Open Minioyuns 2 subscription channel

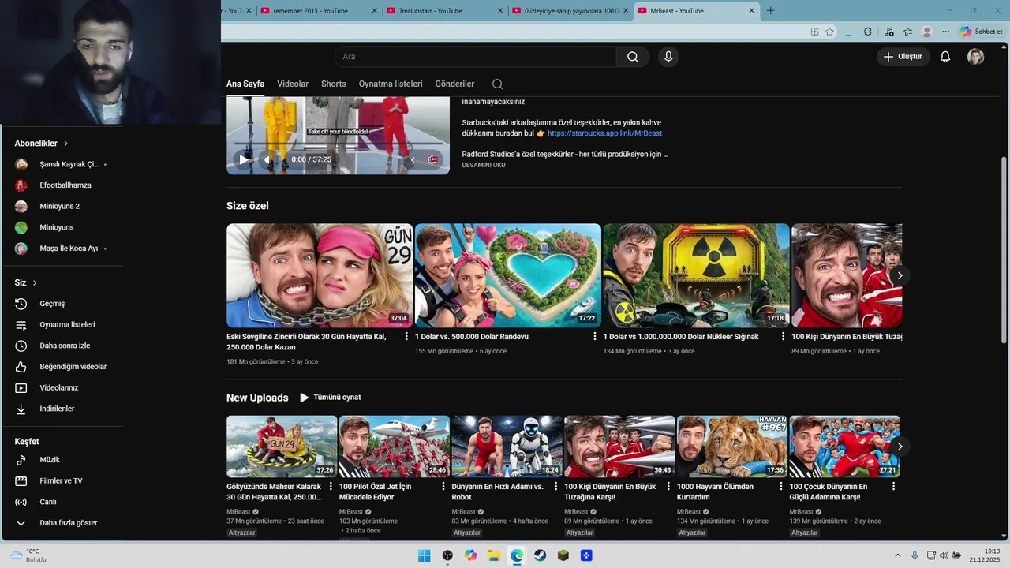tap(62, 206)
